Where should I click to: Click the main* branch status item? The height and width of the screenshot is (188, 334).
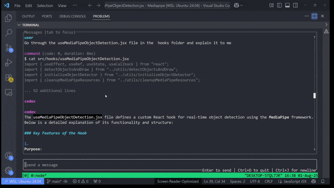click(54, 181)
